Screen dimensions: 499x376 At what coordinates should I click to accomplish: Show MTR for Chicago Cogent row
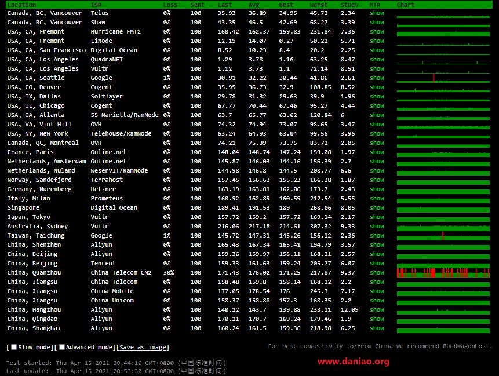pos(377,105)
